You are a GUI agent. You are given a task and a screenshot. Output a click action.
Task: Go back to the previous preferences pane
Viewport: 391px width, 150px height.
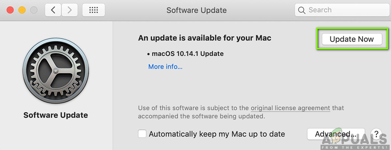(53, 10)
